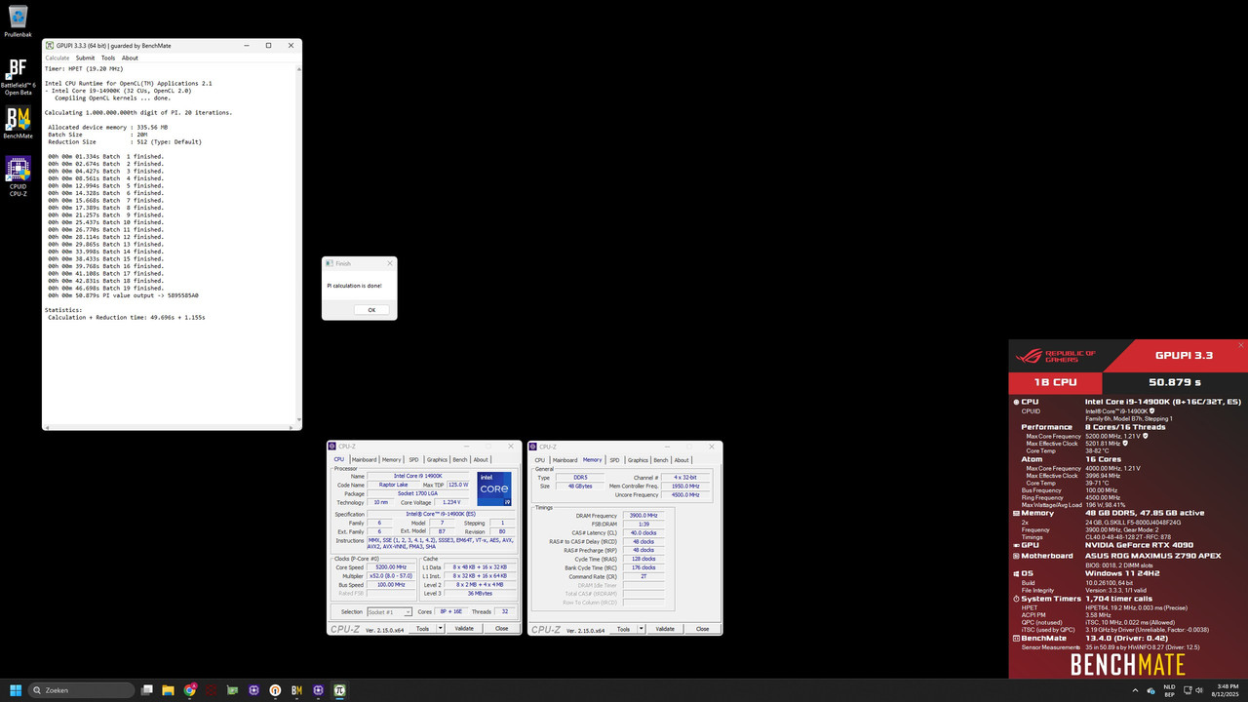
Task: Click the Core Speed value 5200.00 MHz
Action: point(391,567)
